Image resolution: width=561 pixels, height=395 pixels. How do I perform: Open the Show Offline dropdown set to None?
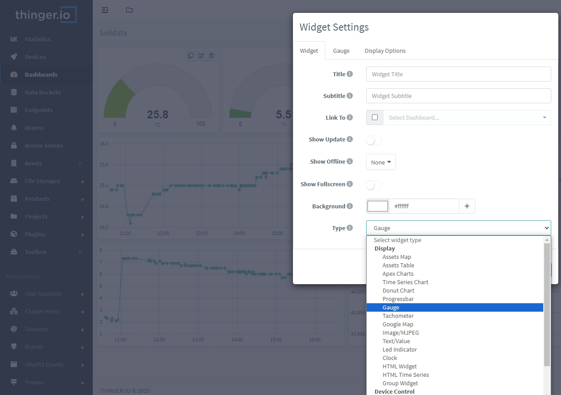pyautogui.click(x=380, y=162)
